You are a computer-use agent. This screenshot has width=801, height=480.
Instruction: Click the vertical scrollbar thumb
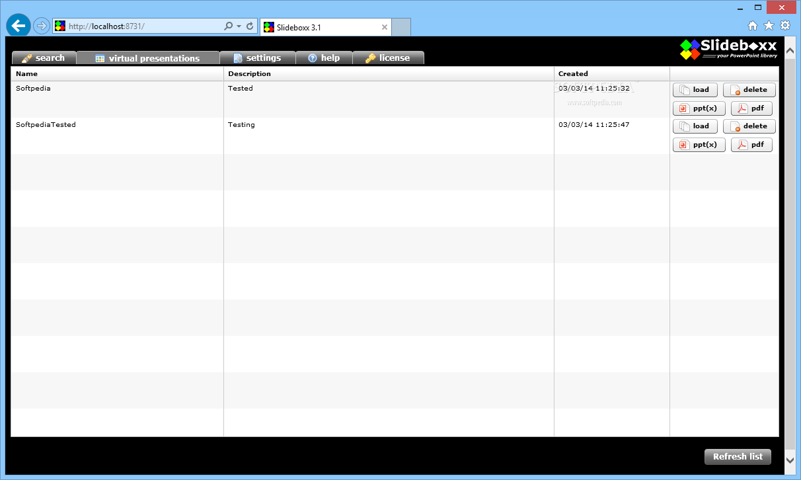pyautogui.click(x=790, y=255)
